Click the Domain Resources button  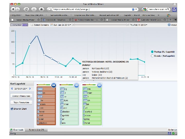(x=21, y=96)
